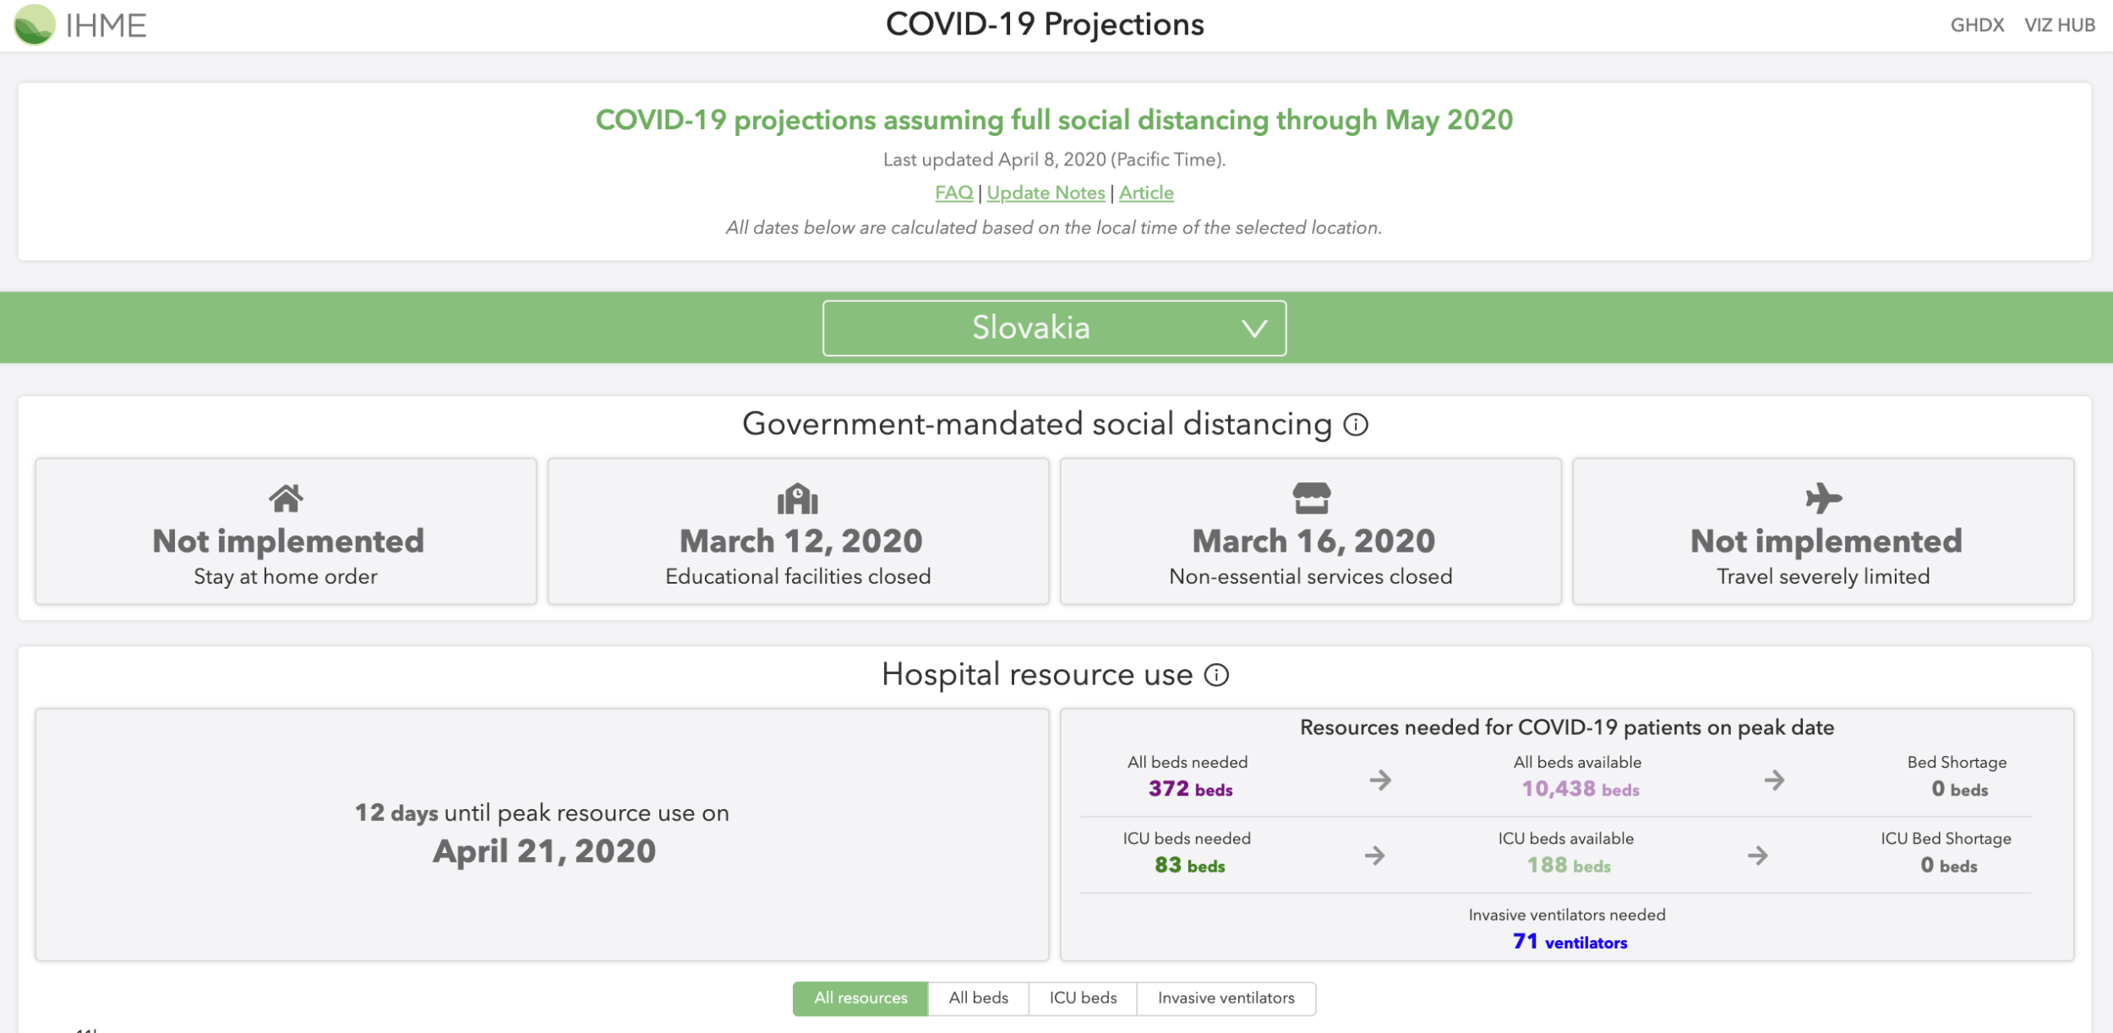Open info icon beside Hospital resource use
Viewport: 2113px width, 1033px height.
(x=1216, y=675)
